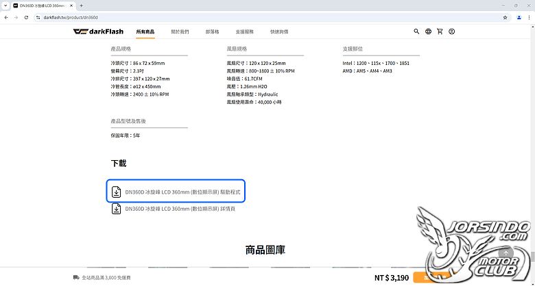535x286 pixels.
Task: Open the 部落格 menu item
Action: tap(212, 31)
